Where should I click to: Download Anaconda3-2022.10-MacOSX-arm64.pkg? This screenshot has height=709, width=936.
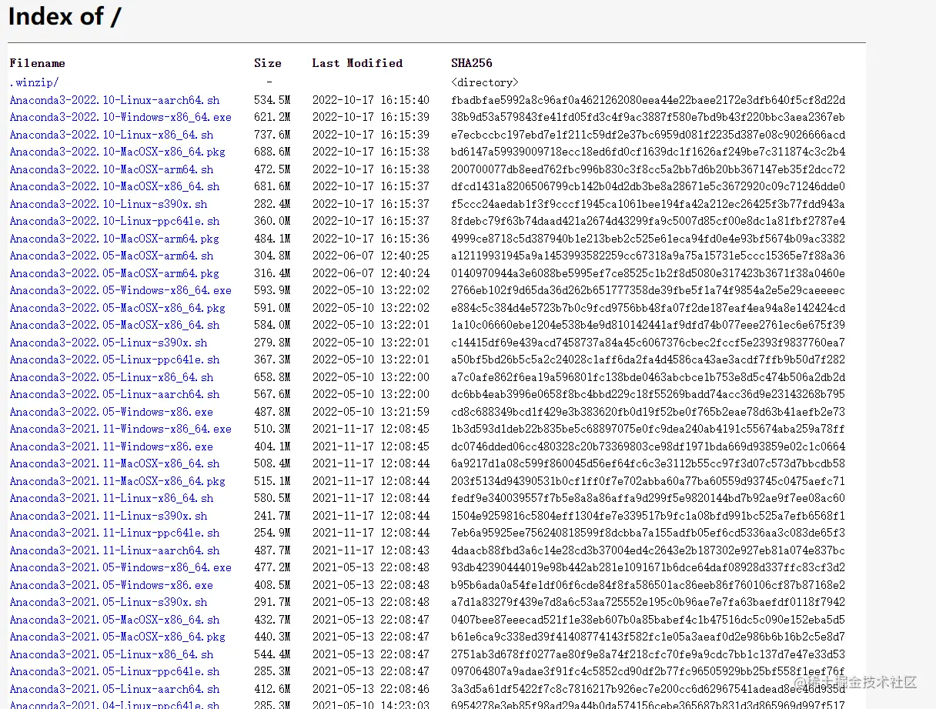pyautogui.click(x=115, y=239)
